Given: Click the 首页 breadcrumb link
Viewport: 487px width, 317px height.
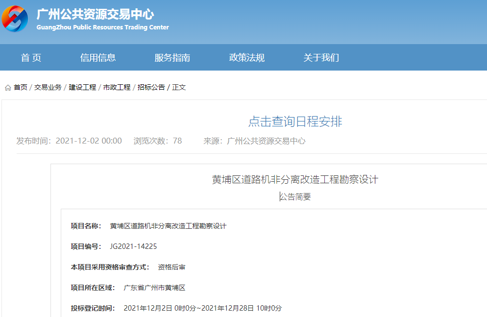Looking at the screenshot, I should 21,87.
